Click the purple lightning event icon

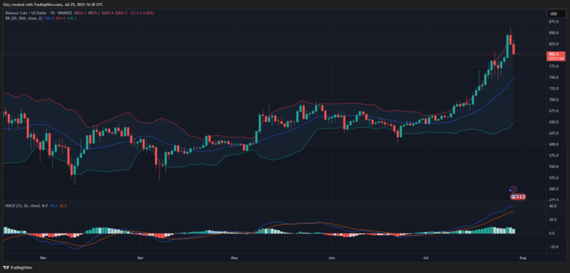[513, 189]
